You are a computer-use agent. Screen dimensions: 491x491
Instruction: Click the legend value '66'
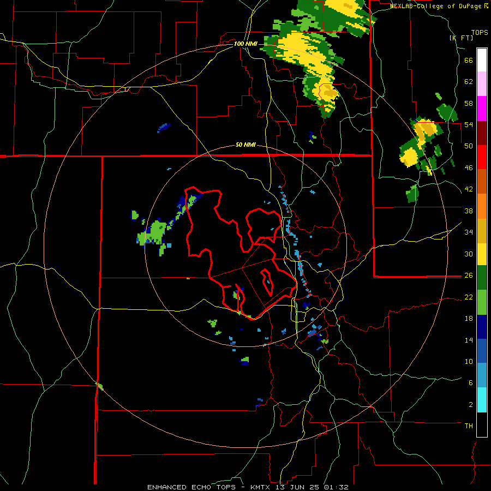click(x=469, y=60)
